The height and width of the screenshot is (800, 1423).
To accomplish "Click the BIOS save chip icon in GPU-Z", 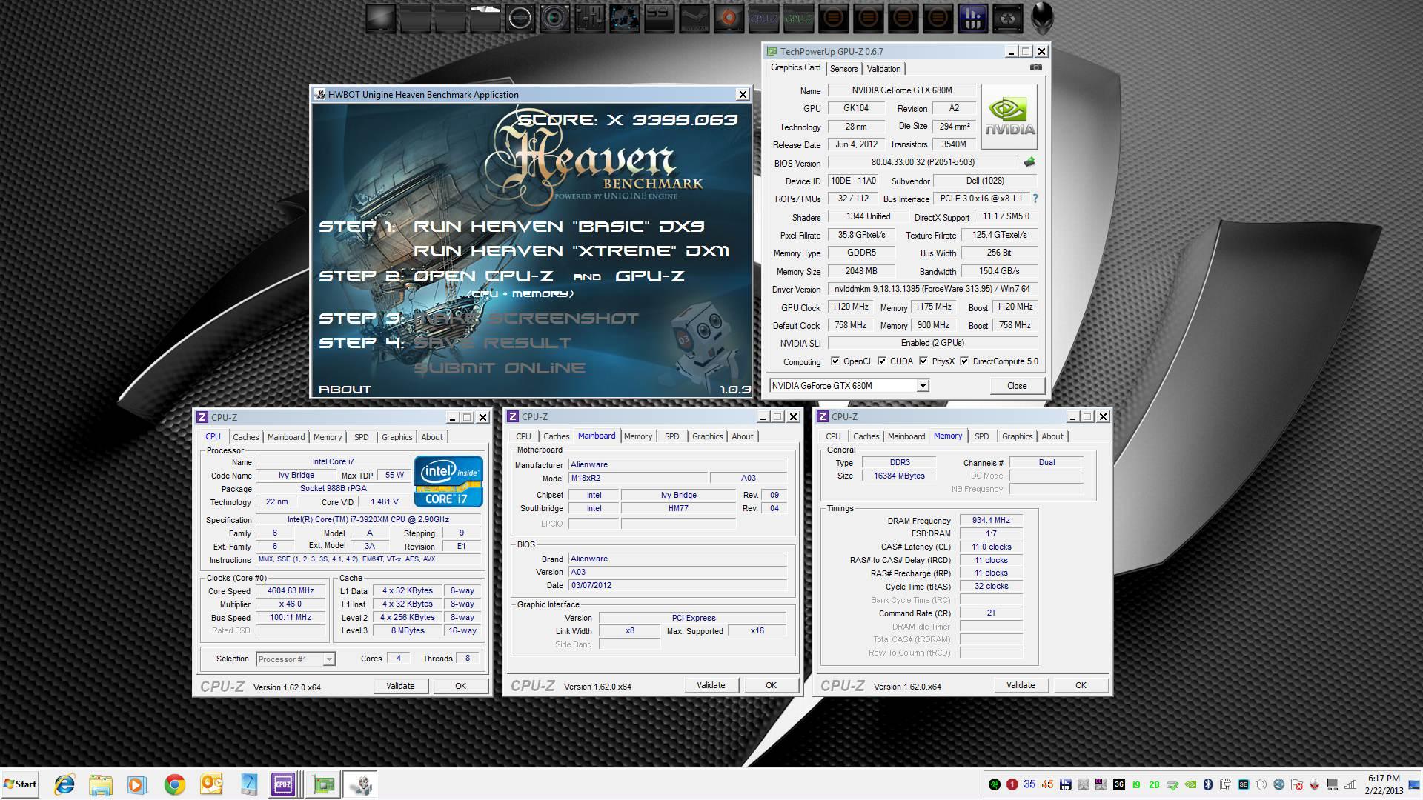I will (x=1029, y=162).
